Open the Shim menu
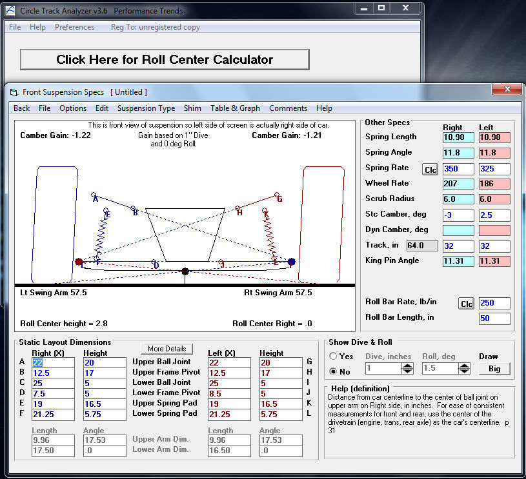 coord(192,108)
